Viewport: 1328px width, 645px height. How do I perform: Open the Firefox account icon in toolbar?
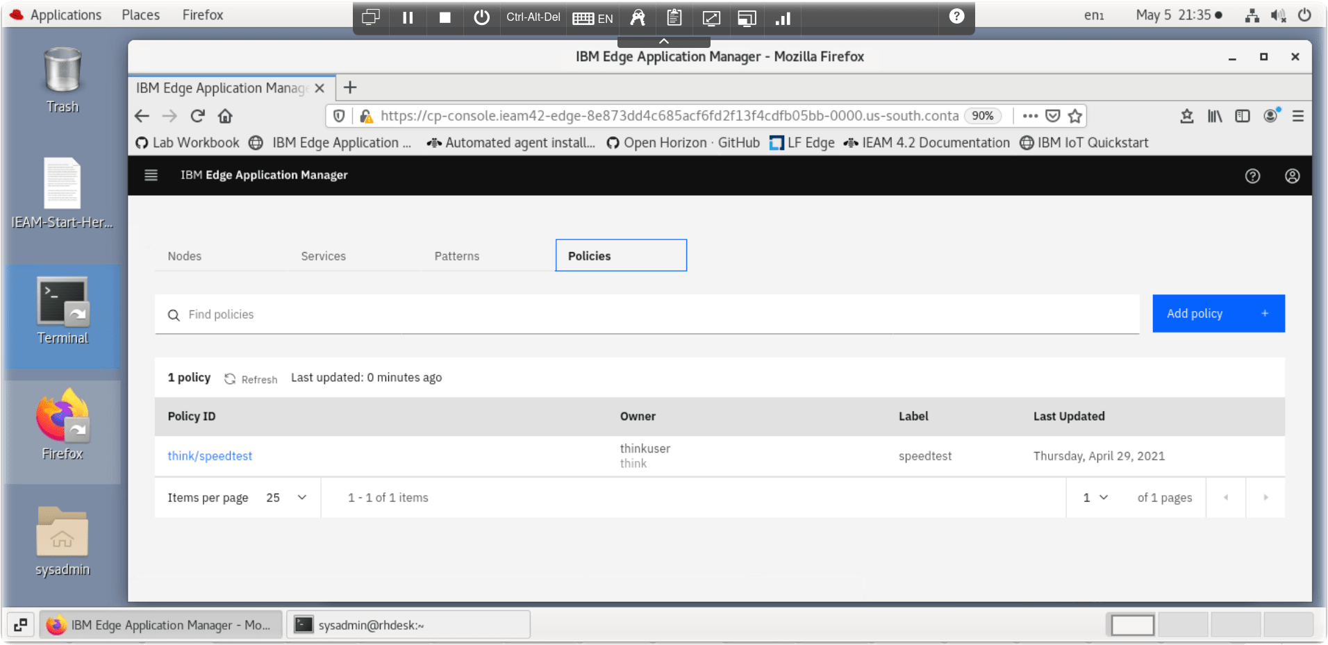click(x=1271, y=115)
